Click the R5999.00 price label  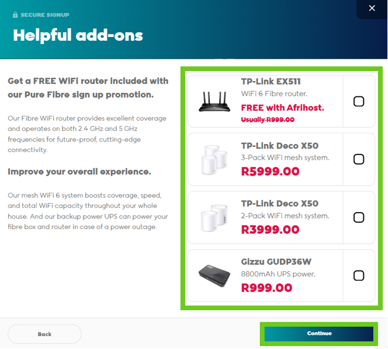pyautogui.click(x=270, y=172)
